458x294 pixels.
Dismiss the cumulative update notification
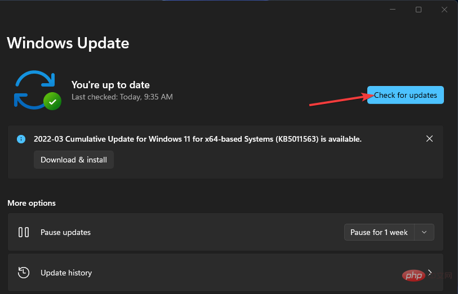(x=429, y=138)
